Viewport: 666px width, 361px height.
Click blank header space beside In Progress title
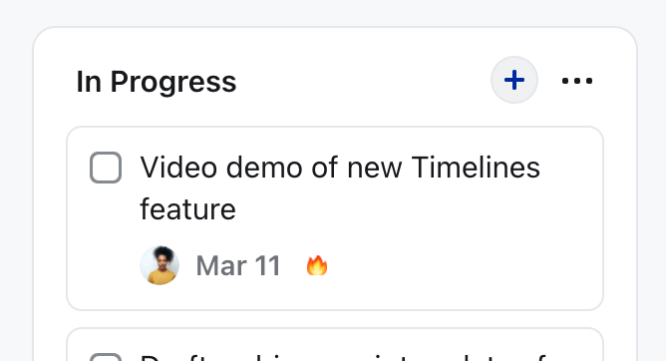click(x=361, y=81)
